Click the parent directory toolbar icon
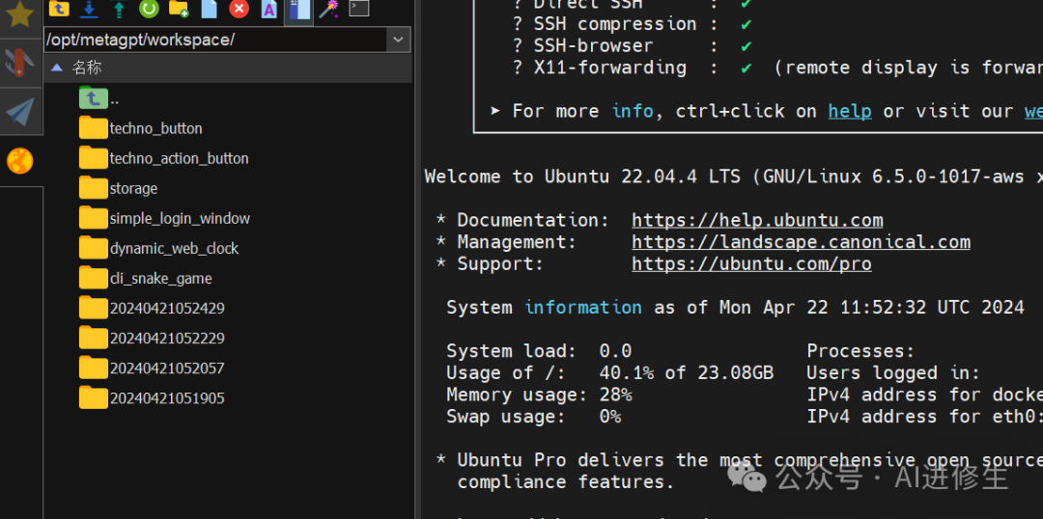This screenshot has height=519, width=1043. tap(59, 9)
